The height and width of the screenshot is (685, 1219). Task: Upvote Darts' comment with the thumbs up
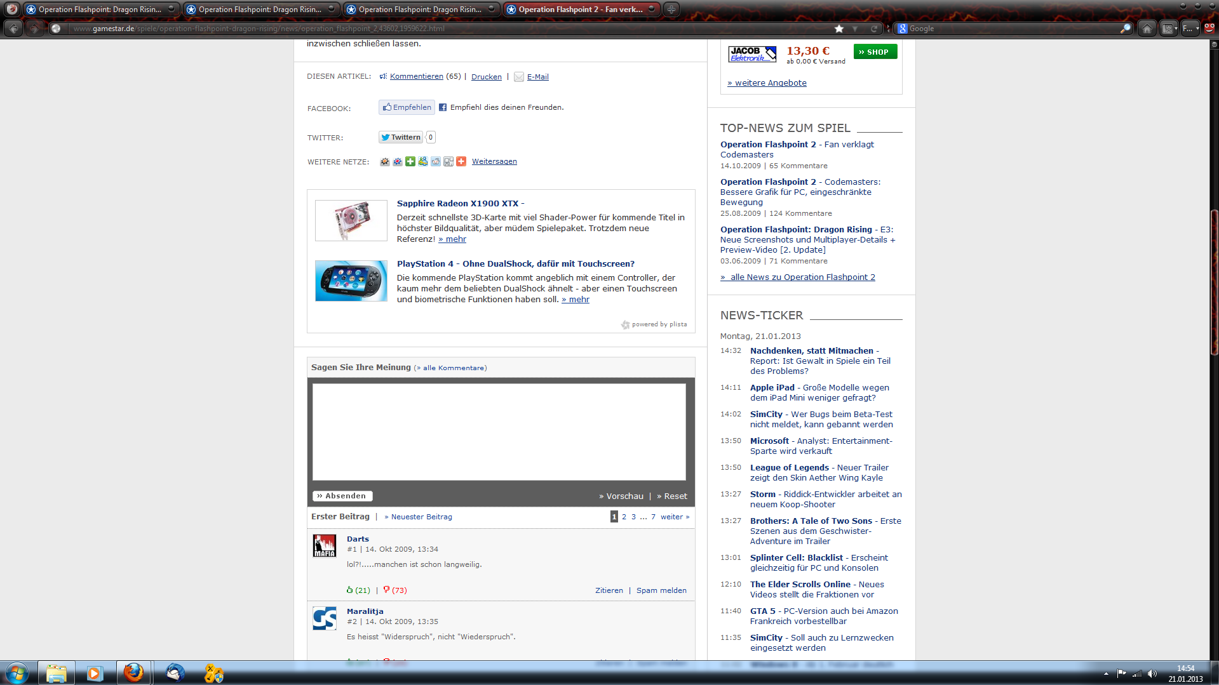[349, 590]
